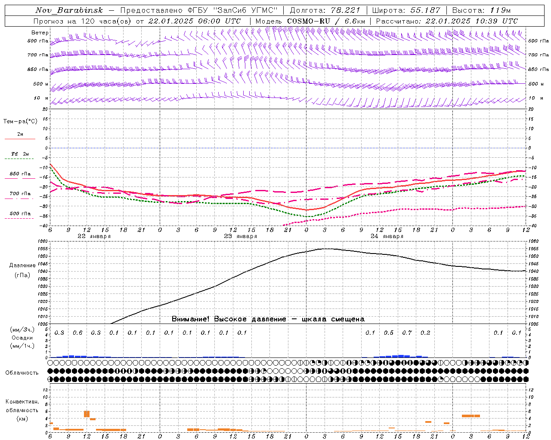Viewport: 551px width, 440px height.
Task: Click the Ветер wind panel label
Action: point(40,33)
